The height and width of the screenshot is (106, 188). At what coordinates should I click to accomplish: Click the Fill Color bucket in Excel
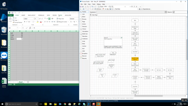[x=38, y=22]
